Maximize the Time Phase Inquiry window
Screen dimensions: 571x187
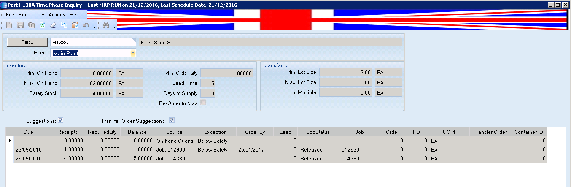(x=558, y=5)
